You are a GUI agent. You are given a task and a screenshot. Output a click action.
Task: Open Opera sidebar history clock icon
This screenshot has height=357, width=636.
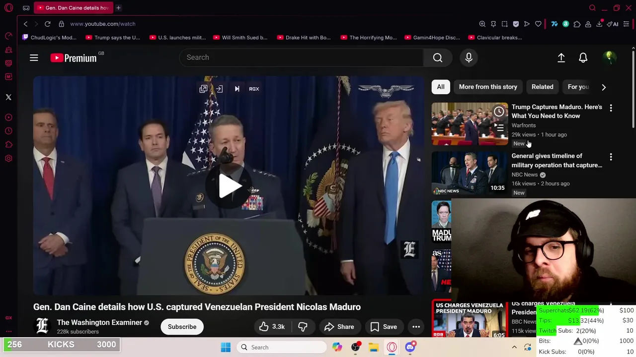[8, 131]
